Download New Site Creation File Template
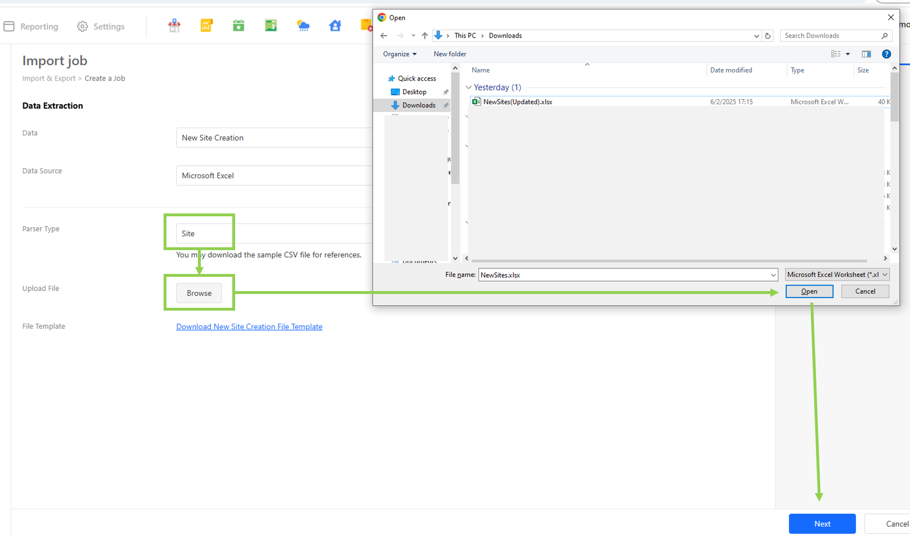The height and width of the screenshot is (536, 910). [x=249, y=326]
